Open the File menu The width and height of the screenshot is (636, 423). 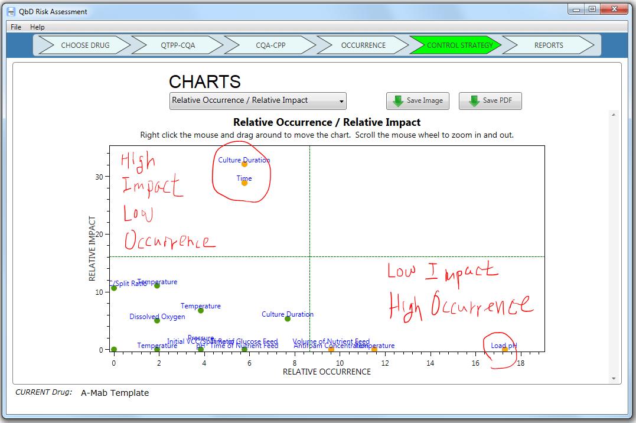pyautogui.click(x=15, y=27)
